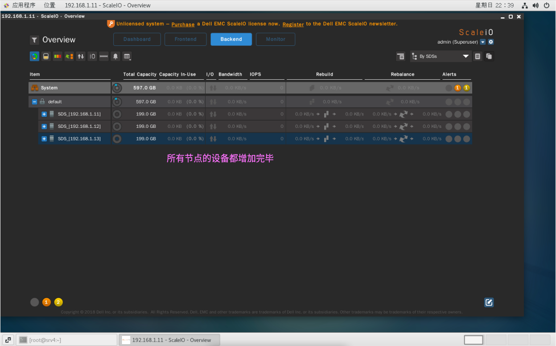Image resolution: width=556 pixels, height=346 pixels.
Task: Click the orange license key icon
Action: tap(111, 24)
